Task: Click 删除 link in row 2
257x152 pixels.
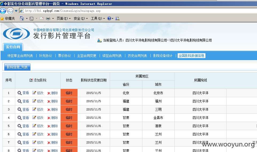Action: [x=54, y=101]
